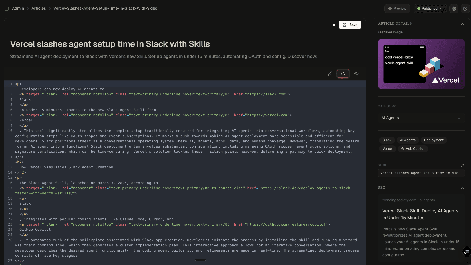
Task: Toggle the sidebar with the panel icon
Action: pos(6,8)
